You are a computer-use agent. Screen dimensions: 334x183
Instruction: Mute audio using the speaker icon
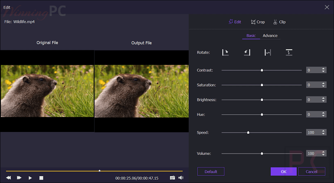pos(181,178)
